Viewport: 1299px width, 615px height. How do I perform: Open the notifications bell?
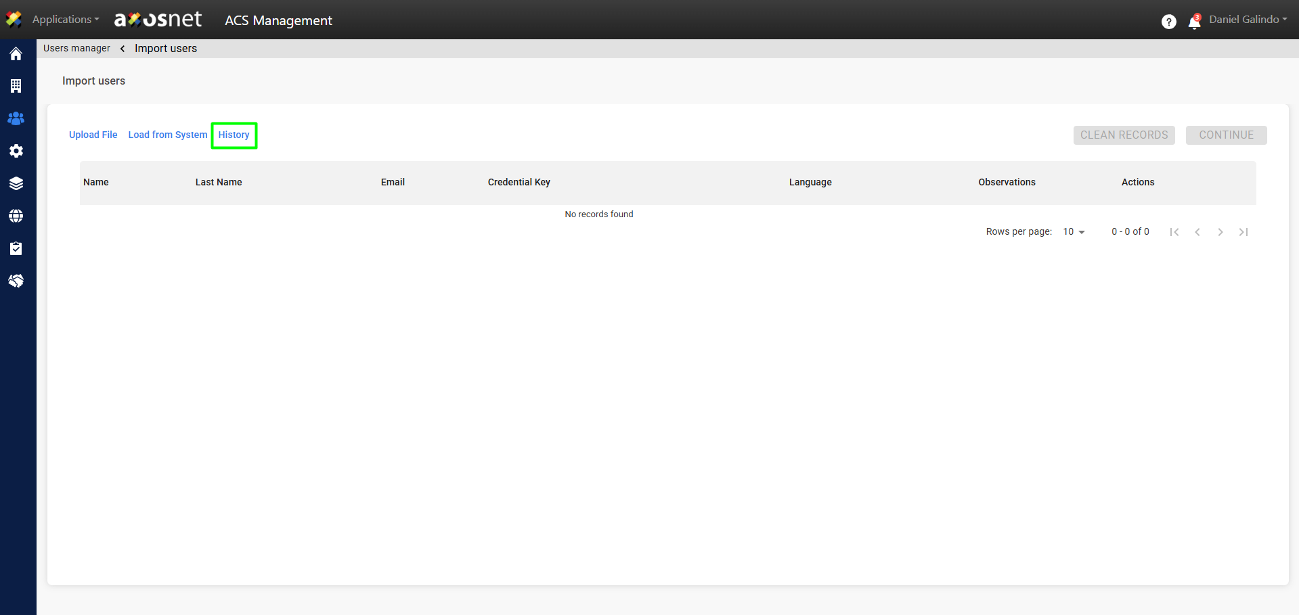(x=1194, y=22)
